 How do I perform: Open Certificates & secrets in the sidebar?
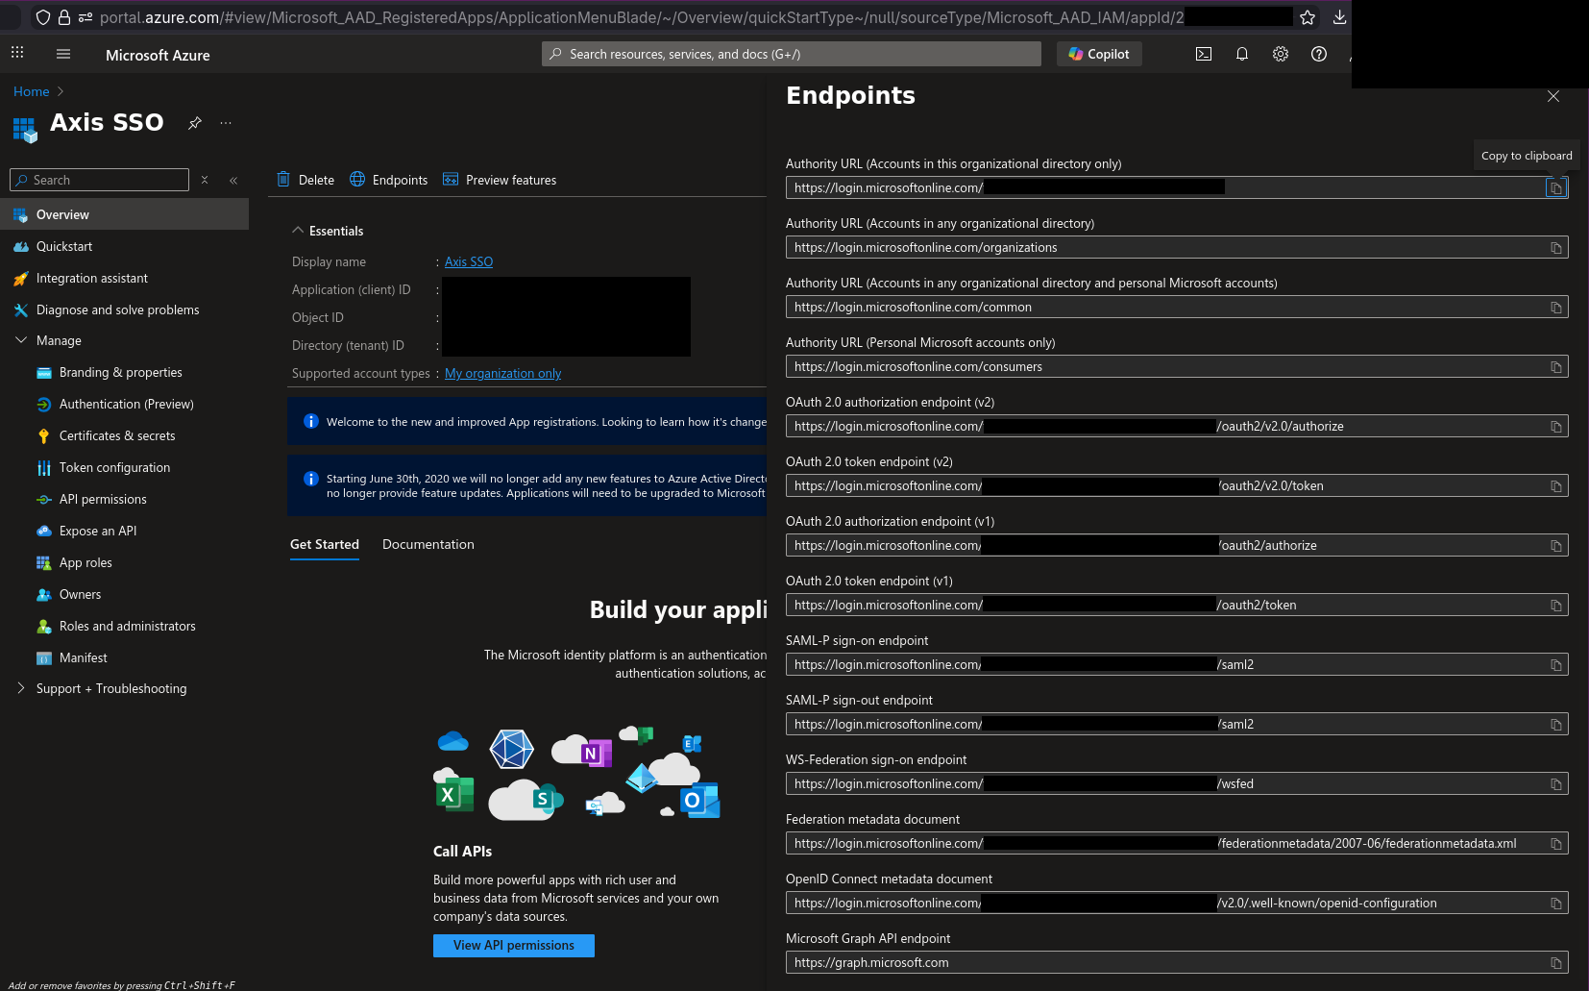tap(117, 435)
